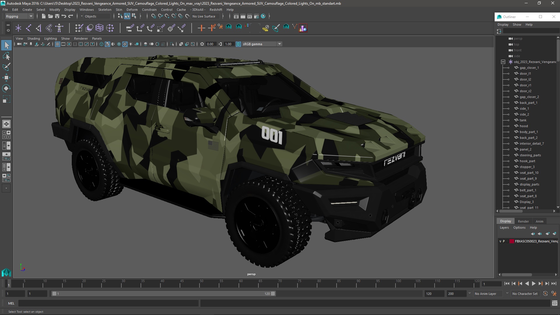
Task: Toggle the viewport grid display
Action: tap(57, 44)
